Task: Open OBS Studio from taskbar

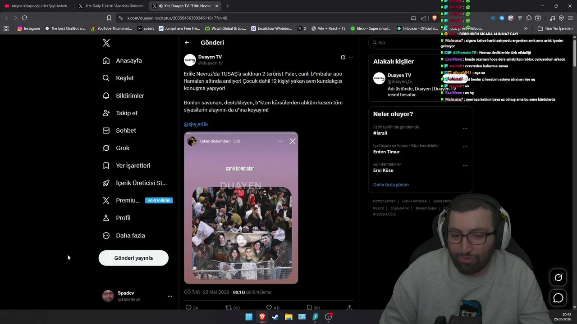Action: tap(329, 317)
